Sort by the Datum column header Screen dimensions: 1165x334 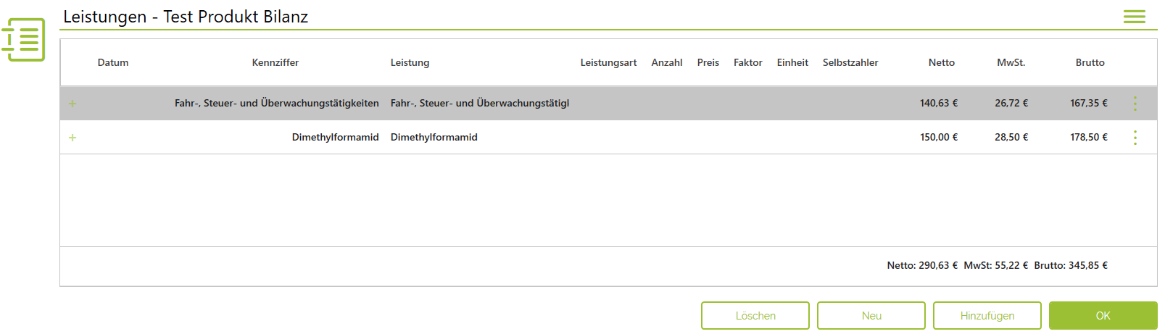pos(113,63)
